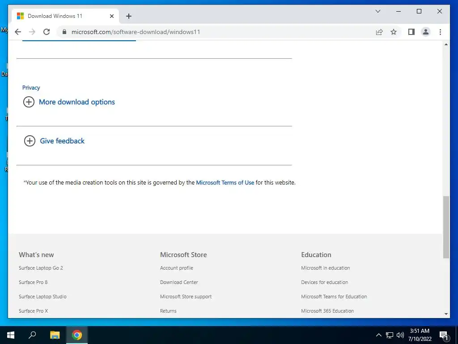The height and width of the screenshot is (344, 458).
Task: Open Microsoft in education link
Action: point(326,268)
